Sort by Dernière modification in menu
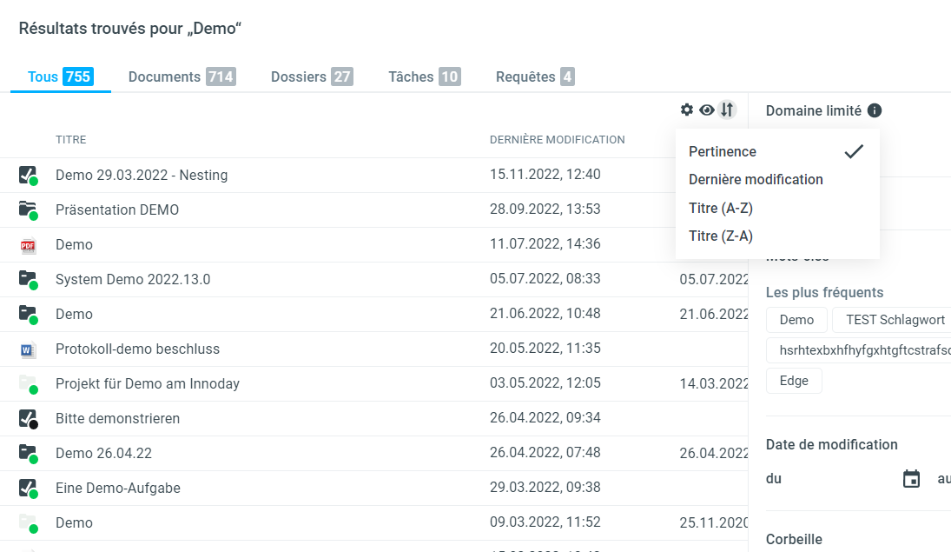The height and width of the screenshot is (552, 951). tap(756, 179)
